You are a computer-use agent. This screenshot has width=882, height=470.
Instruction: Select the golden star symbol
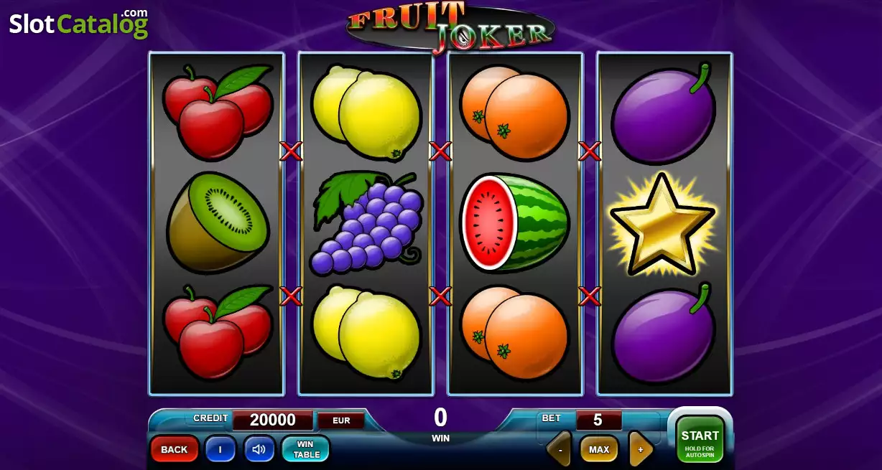[x=662, y=223]
